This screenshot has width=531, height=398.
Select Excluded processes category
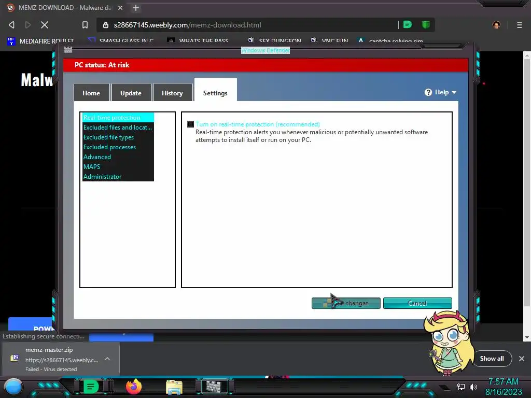pos(118,147)
